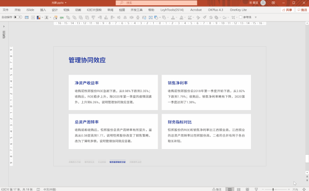
Task: Click the insert picture icon
Action: (144, 17)
